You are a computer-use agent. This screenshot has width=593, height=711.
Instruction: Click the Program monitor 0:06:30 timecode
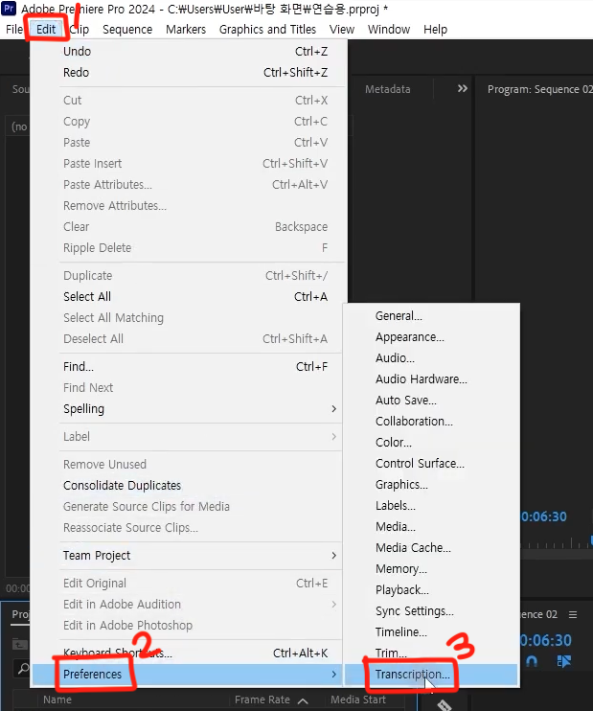coord(543,516)
